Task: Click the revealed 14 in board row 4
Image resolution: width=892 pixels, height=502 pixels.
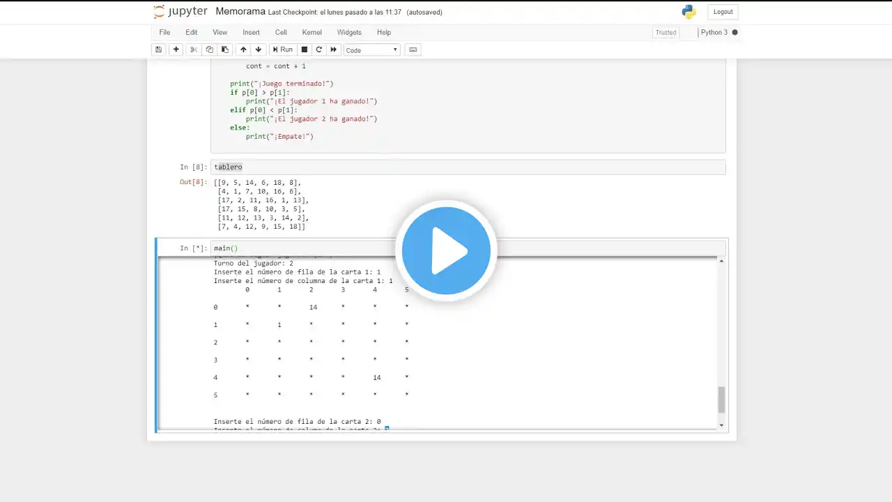Action: (x=377, y=378)
